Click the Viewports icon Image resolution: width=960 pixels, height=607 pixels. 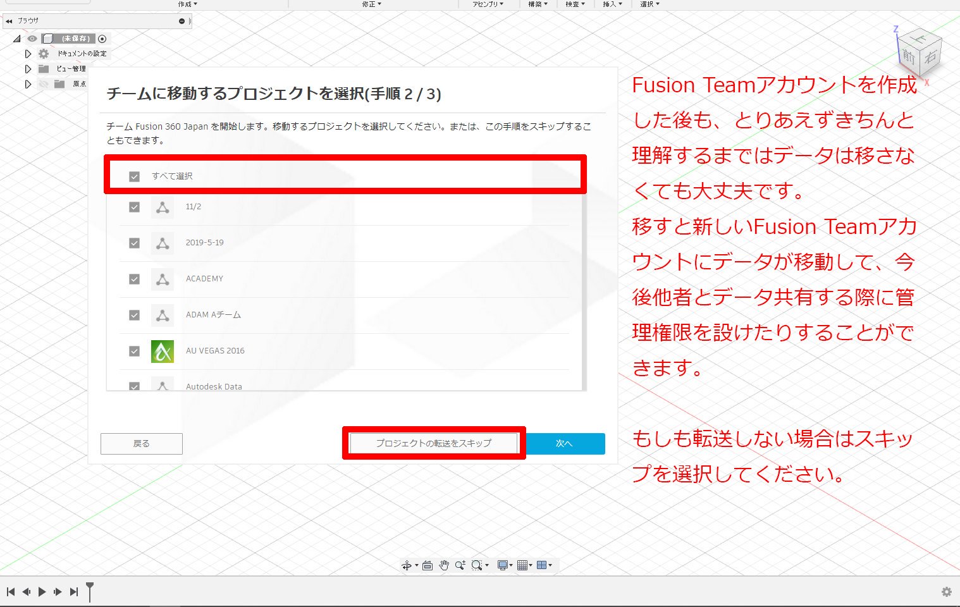[542, 565]
